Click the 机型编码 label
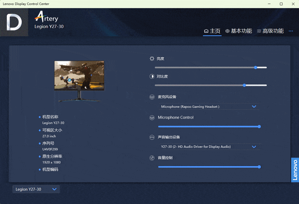 click(50, 169)
